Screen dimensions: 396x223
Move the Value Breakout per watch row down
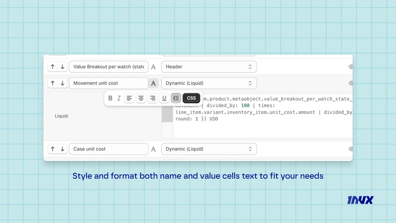(62, 67)
